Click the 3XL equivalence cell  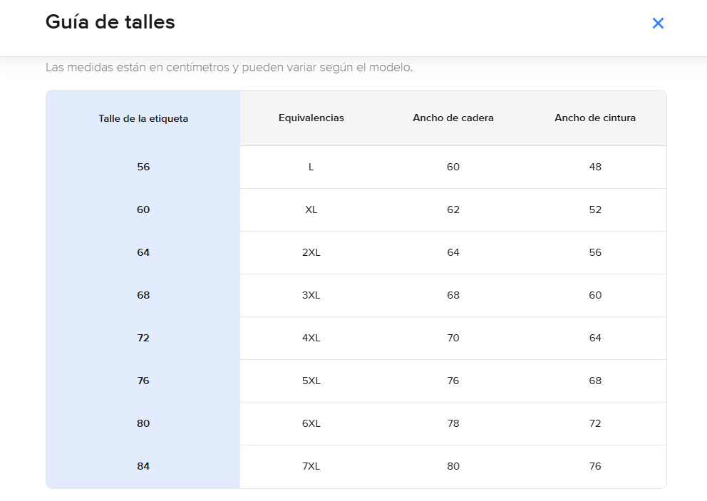click(x=311, y=296)
